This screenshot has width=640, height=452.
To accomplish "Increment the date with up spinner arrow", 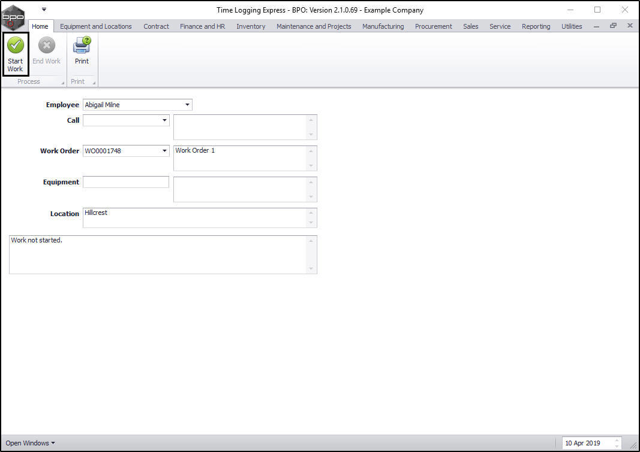I will (x=617, y=440).
